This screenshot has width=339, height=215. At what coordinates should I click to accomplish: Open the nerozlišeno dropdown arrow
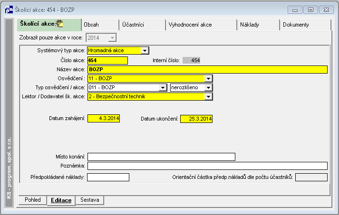[208, 88]
